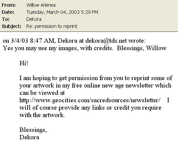
Task: Click subject text Re: permission to reprint
Action: (x=52, y=26)
